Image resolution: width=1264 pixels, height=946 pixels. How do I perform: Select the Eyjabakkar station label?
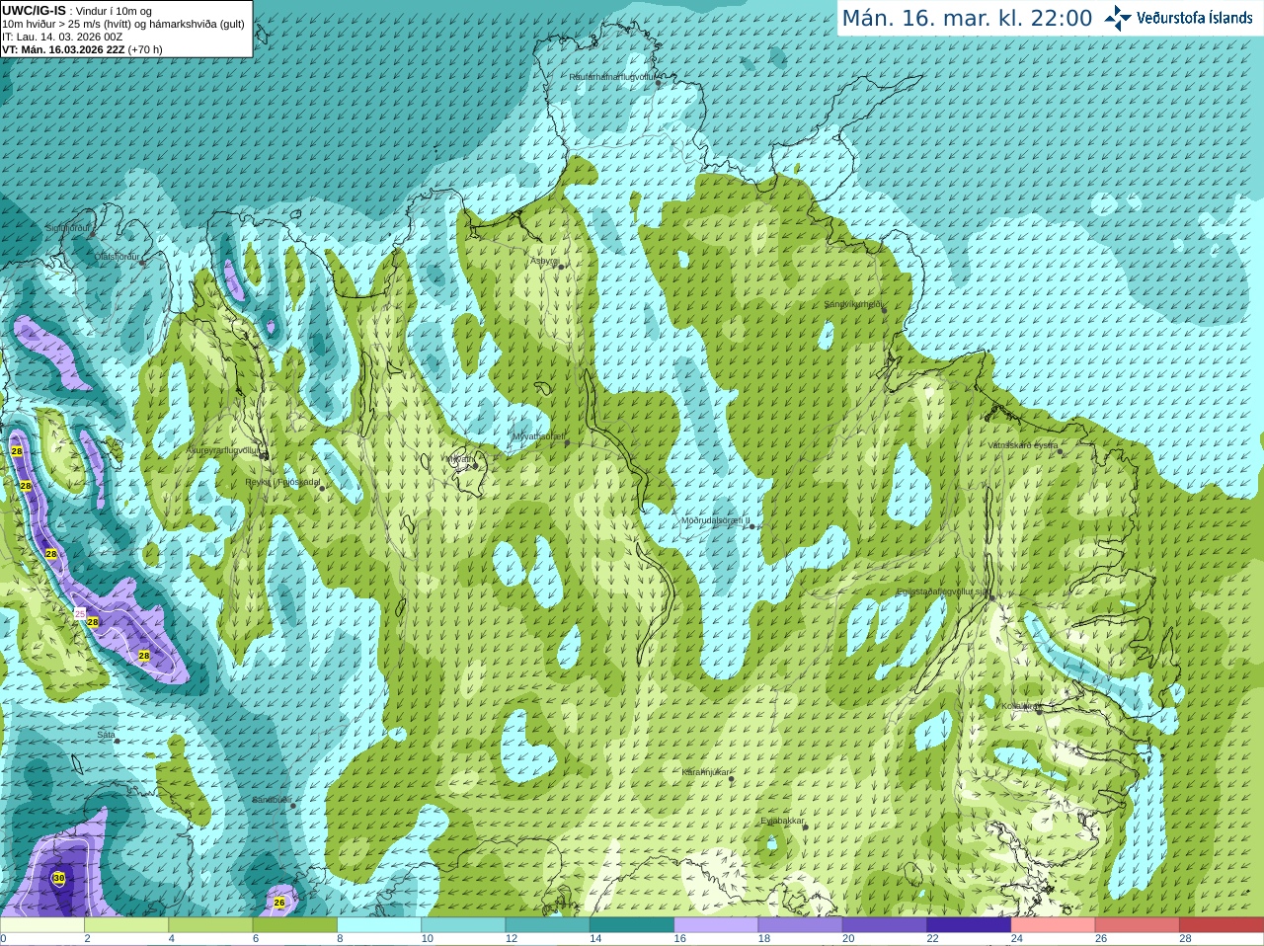pyautogui.click(x=783, y=821)
